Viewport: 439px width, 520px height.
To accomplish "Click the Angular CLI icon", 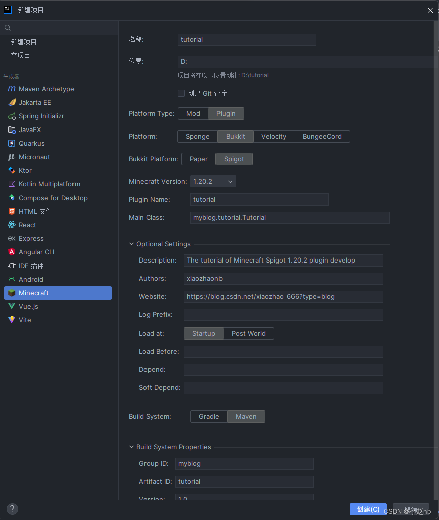I will pos(12,252).
